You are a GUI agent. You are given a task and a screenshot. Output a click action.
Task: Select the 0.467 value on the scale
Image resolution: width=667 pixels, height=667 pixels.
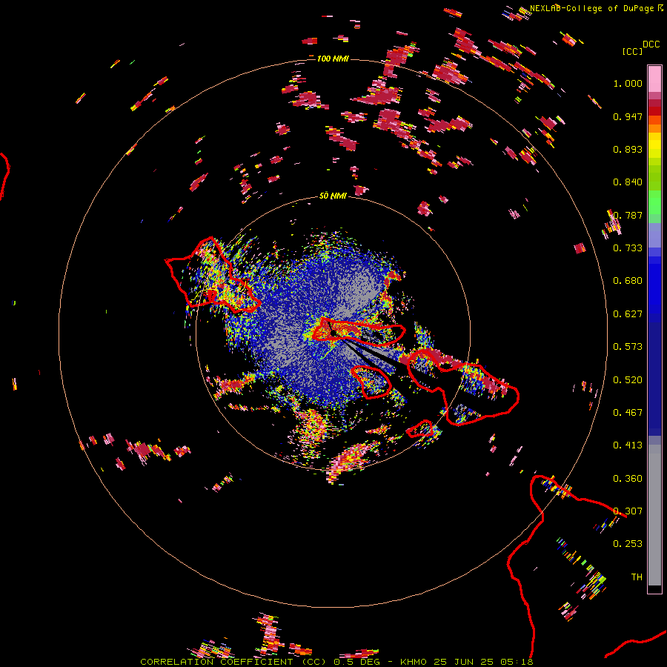628,413
